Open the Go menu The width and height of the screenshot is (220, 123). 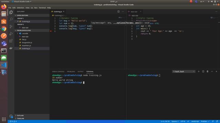coord(32,8)
